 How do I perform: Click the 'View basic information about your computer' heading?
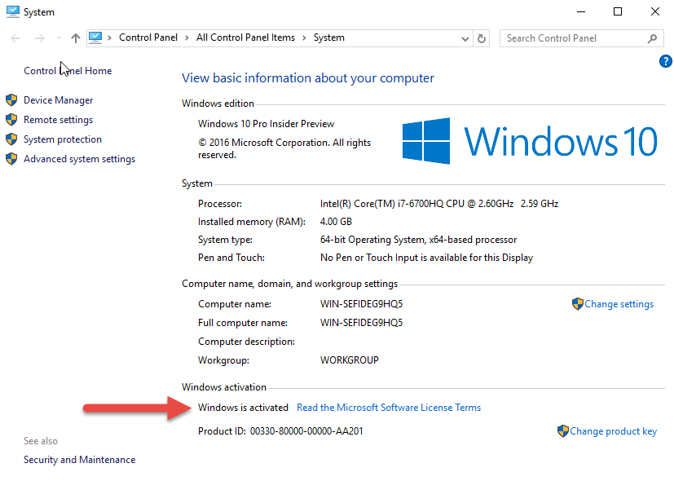(308, 77)
